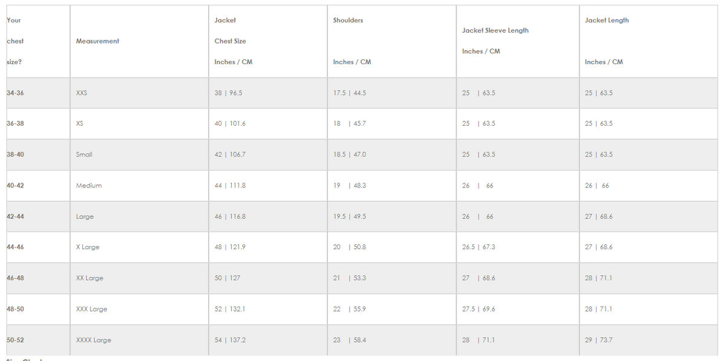
Task: Click jacket chest value 50 | 127
Action: click(x=227, y=278)
